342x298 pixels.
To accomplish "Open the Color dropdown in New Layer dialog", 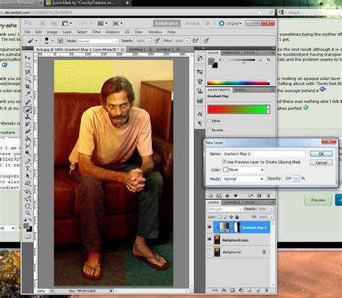I will point(243,170).
